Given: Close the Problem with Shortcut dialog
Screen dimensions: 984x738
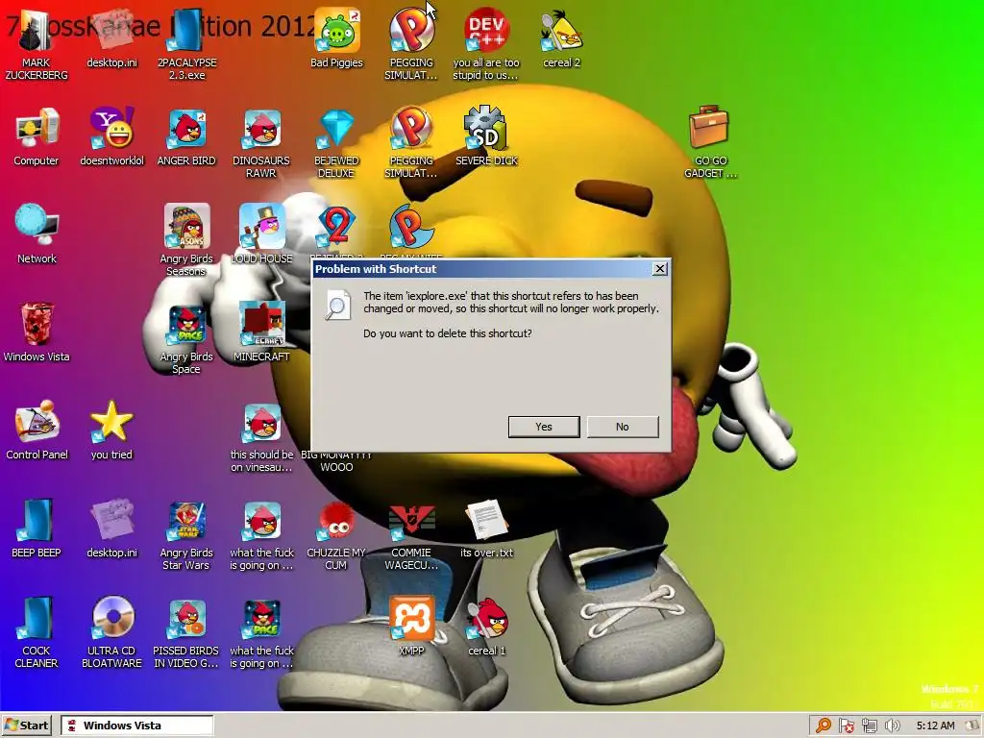Looking at the screenshot, I should click(659, 269).
